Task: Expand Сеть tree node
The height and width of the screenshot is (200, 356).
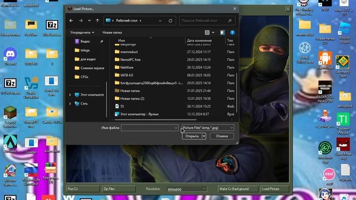Action: click(x=70, y=103)
